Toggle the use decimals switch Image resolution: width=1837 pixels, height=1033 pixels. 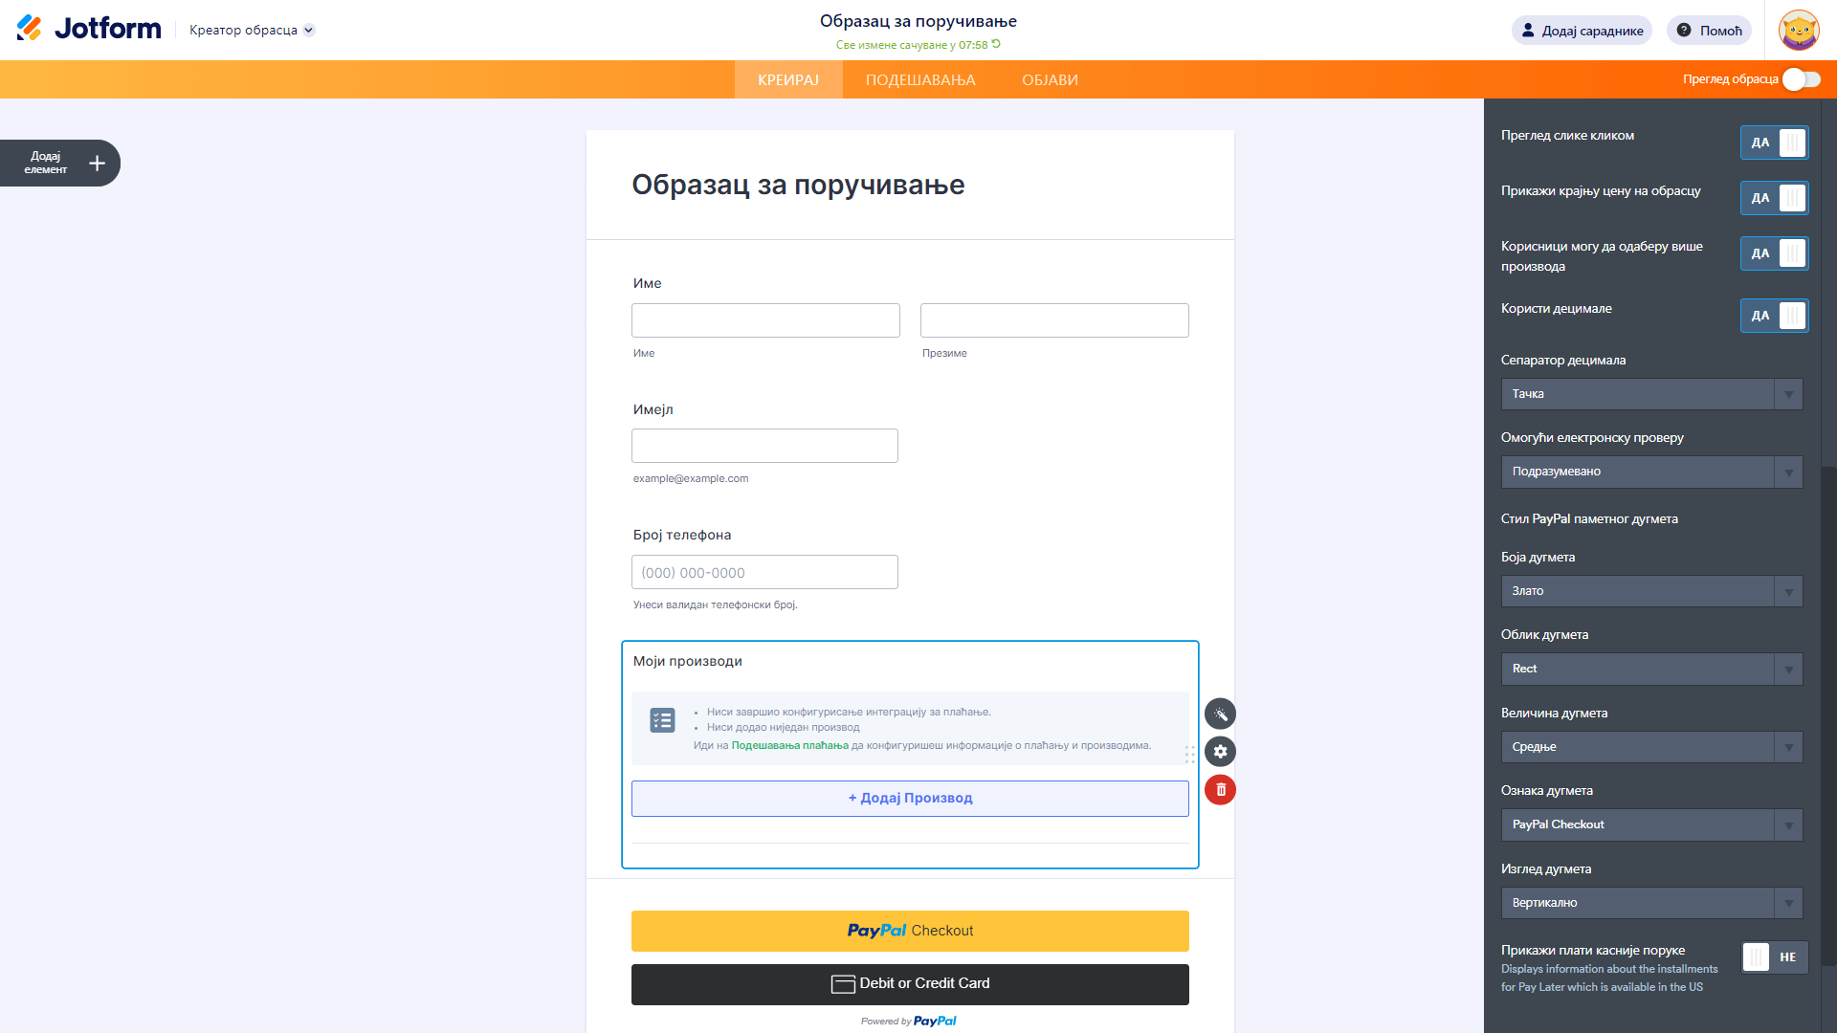click(x=1774, y=316)
